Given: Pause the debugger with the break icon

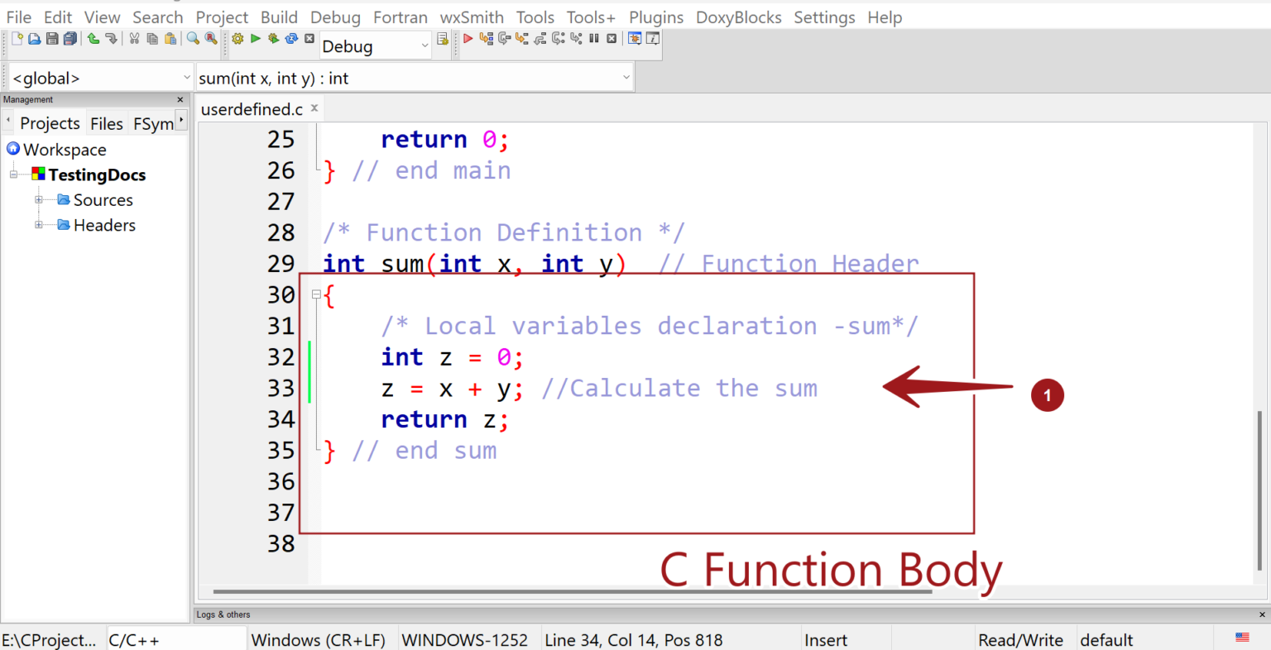Looking at the screenshot, I should [593, 39].
